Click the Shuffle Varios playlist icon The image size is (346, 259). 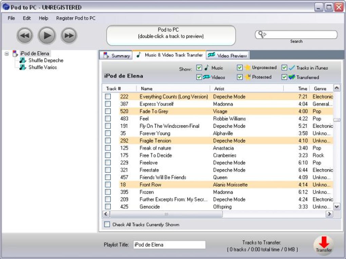click(x=23, y=67)
